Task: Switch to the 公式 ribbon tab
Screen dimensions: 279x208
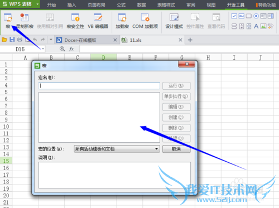Action: (121, 5)
